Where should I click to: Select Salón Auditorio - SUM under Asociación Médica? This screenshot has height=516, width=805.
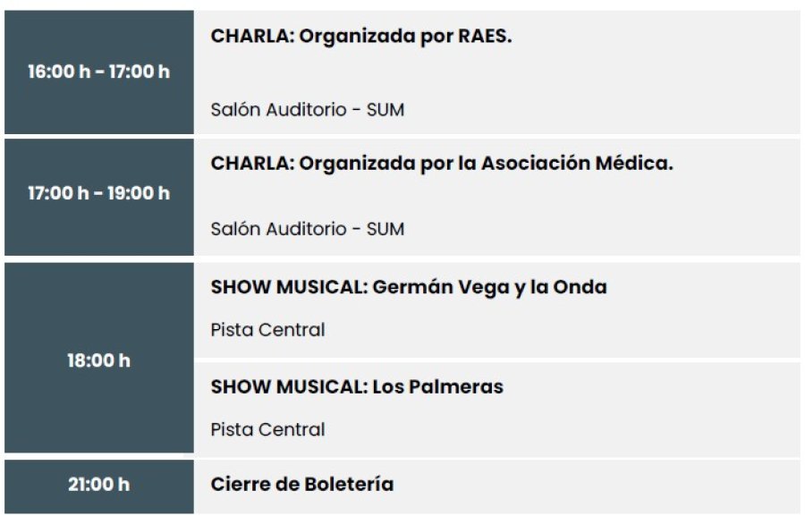308,229
